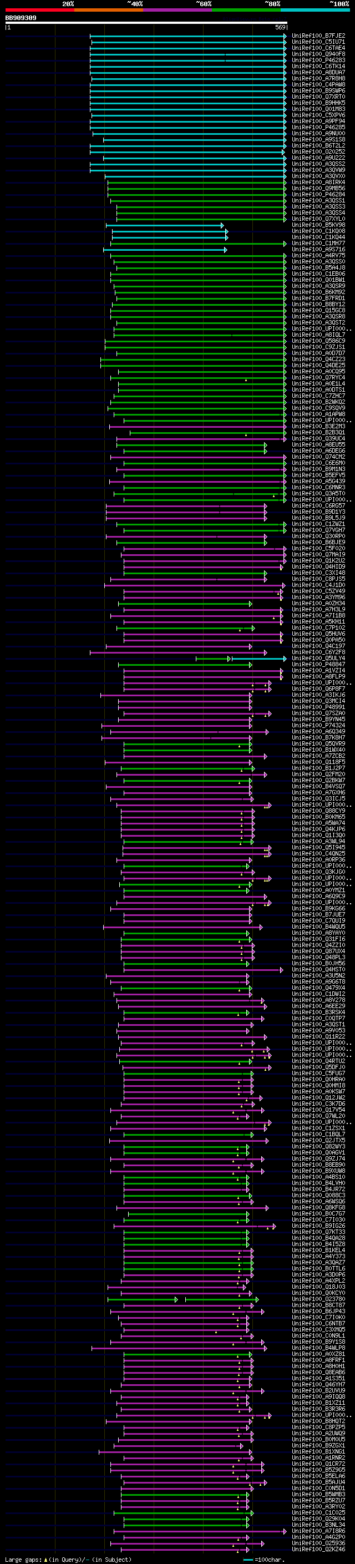Select the UniRef100_C4PAW8 label
355x1564 pixels.
tap(318, 84)
